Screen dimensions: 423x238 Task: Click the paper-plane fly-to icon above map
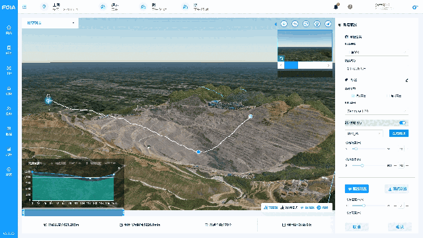pyautogui.click(x=328, y=24)
